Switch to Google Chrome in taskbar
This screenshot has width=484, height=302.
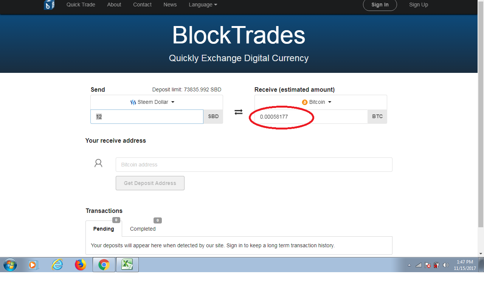(x=104, y=265)
